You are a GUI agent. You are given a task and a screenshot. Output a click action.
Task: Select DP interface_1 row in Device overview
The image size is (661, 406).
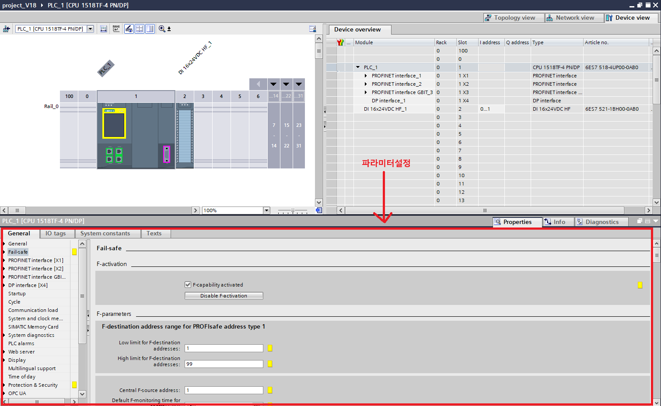coord(489,101)
